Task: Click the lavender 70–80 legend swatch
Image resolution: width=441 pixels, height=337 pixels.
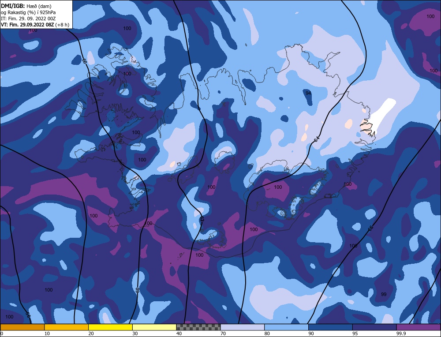Action: [243, 327]
